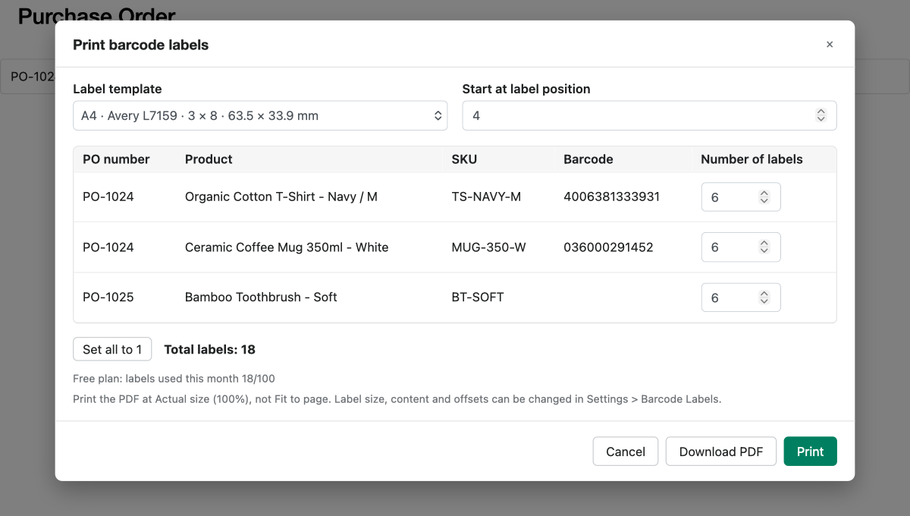Select the Total labels: 18 text
This screenshot has height=516, width=910.
point(209,349)
